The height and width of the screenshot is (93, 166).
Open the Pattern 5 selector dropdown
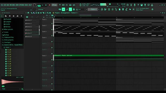(93, 9)
